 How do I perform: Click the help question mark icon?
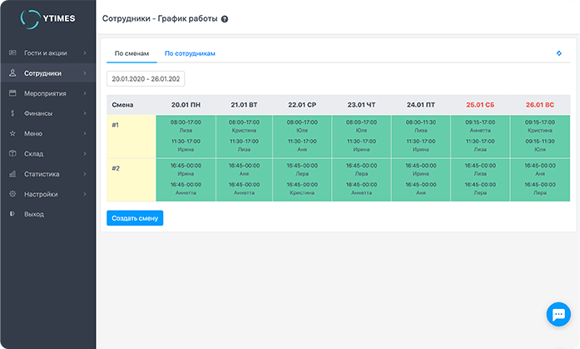pos(225,18)
